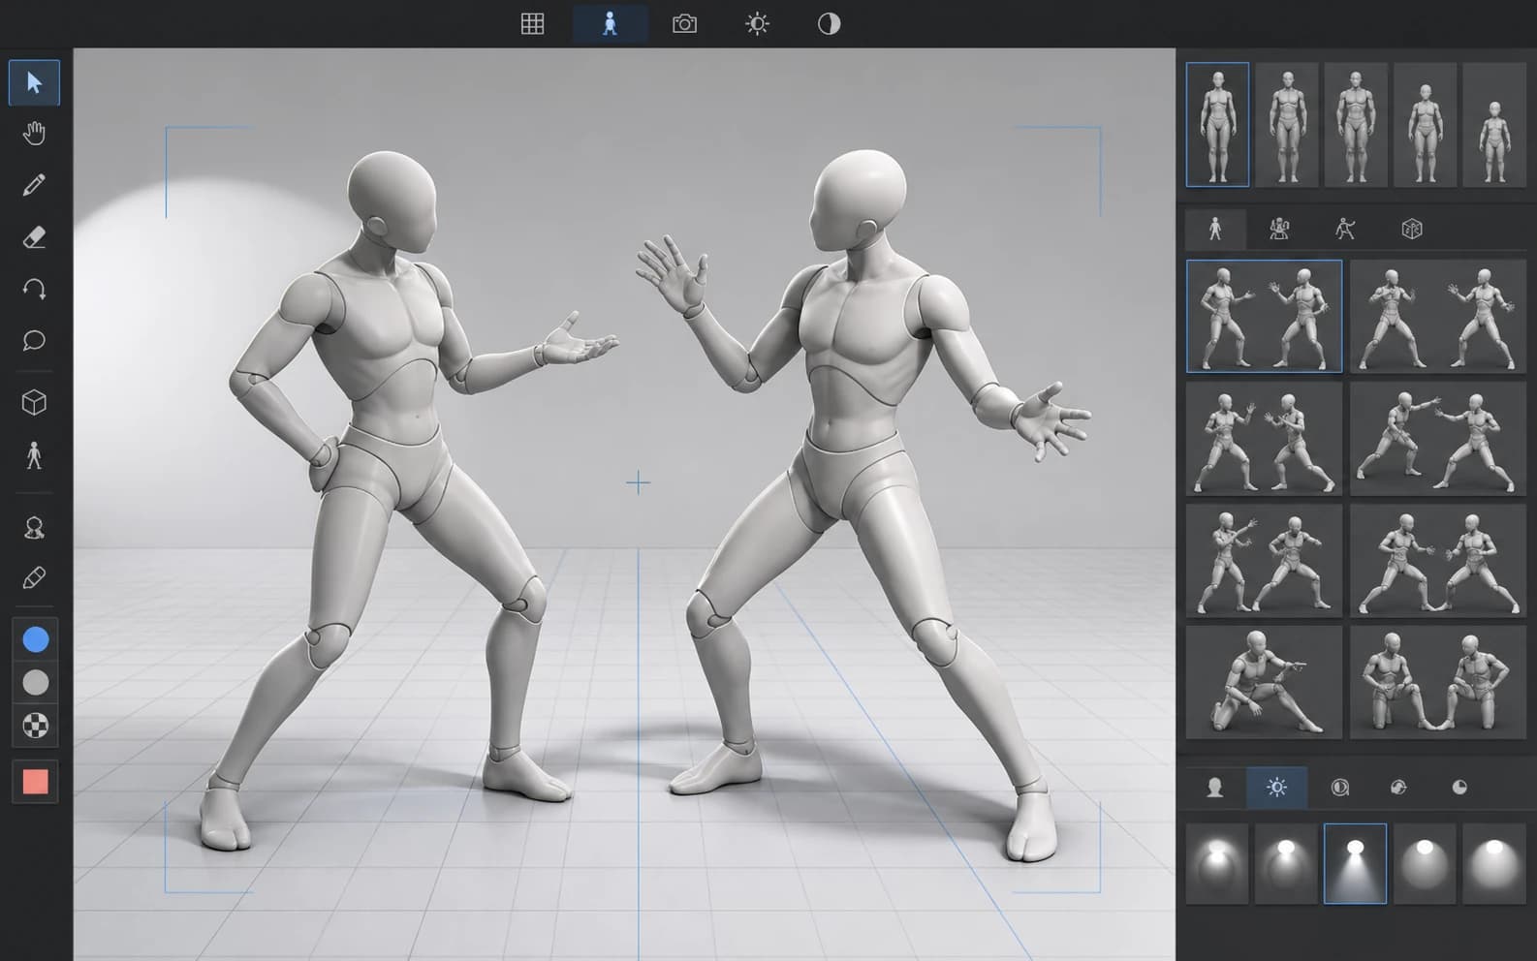The height and width of the screenshot is (961, 1537).
Task: Choose the blue color swatch
Action: click(35, 639)
